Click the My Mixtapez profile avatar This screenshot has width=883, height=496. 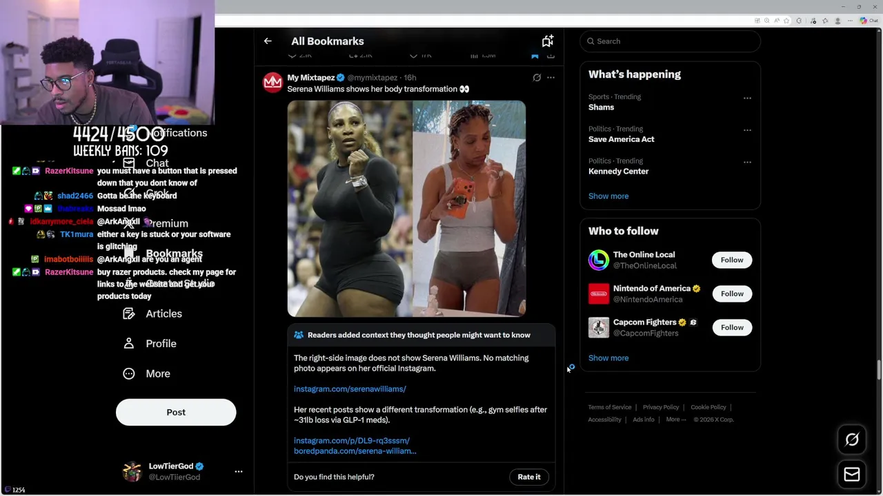coord(272,82)
